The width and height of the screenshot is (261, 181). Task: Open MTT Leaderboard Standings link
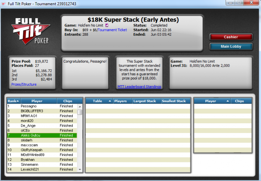(x=139, y=87)
